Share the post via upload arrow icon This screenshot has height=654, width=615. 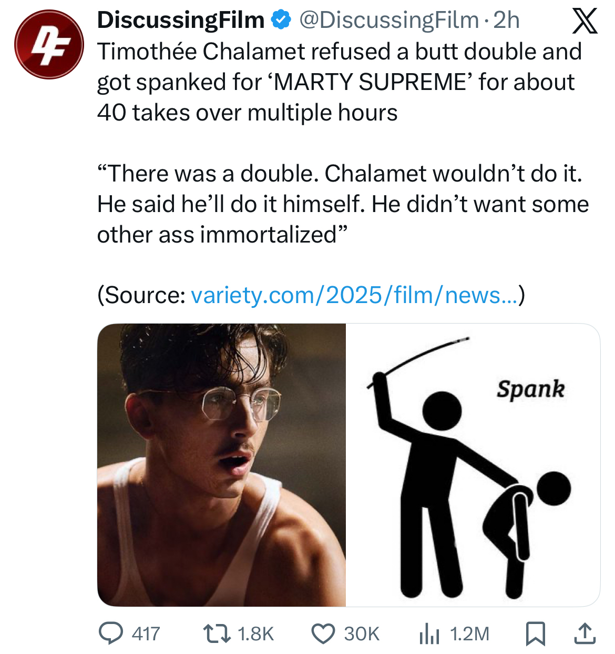click(x=583, y=633)
